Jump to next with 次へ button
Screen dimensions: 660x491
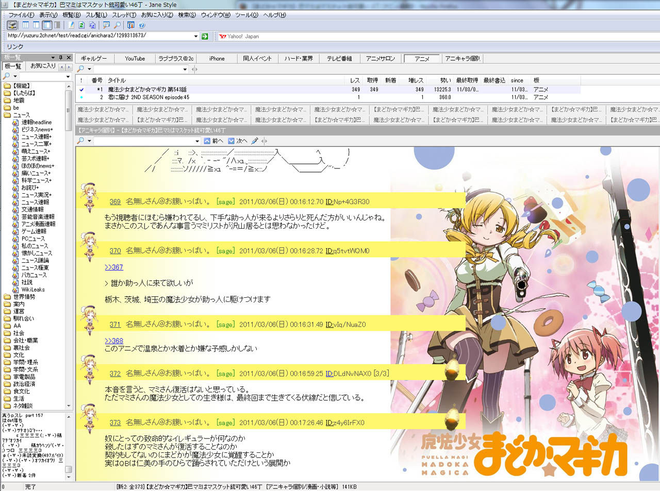(238, 141)
